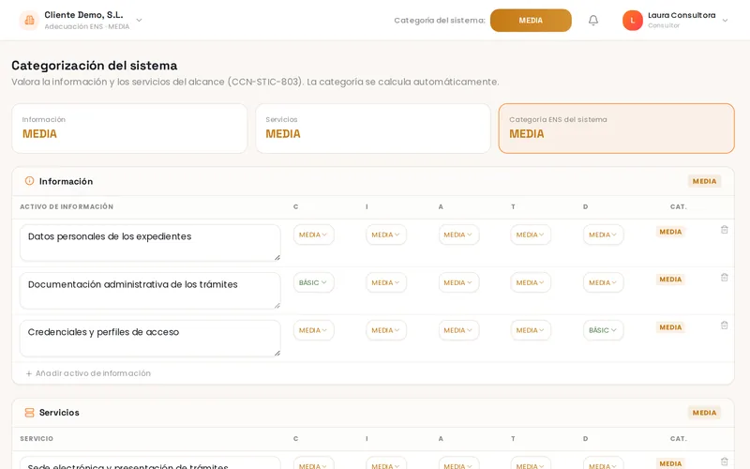The height and width of the screenshot is (469, 750).
Task: Click MEDIA badge in Servicios section header
Action: (704, 413)
